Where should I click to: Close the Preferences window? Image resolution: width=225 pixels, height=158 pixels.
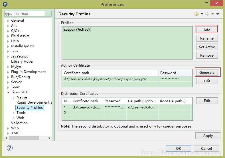point(217,3)
